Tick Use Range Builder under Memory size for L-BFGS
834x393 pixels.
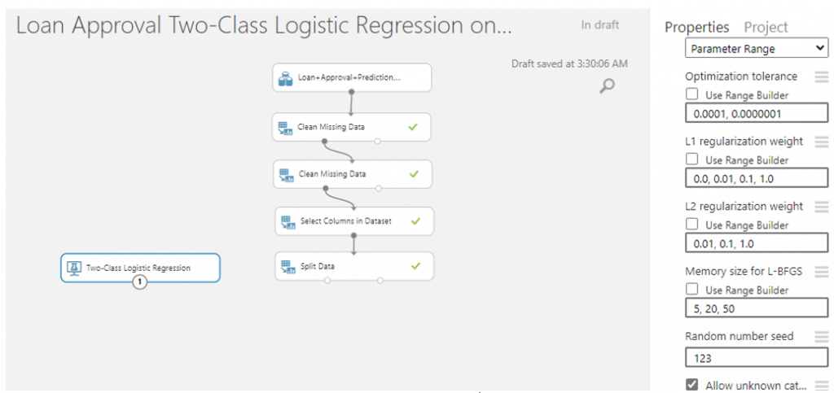pyautogui.click(x=692, y=290)
